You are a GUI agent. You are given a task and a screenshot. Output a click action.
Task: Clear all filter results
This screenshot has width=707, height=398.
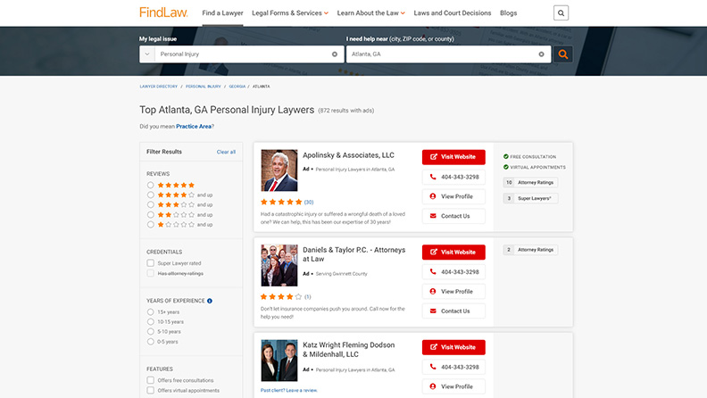pyautogui.click(x=226, y=152)
